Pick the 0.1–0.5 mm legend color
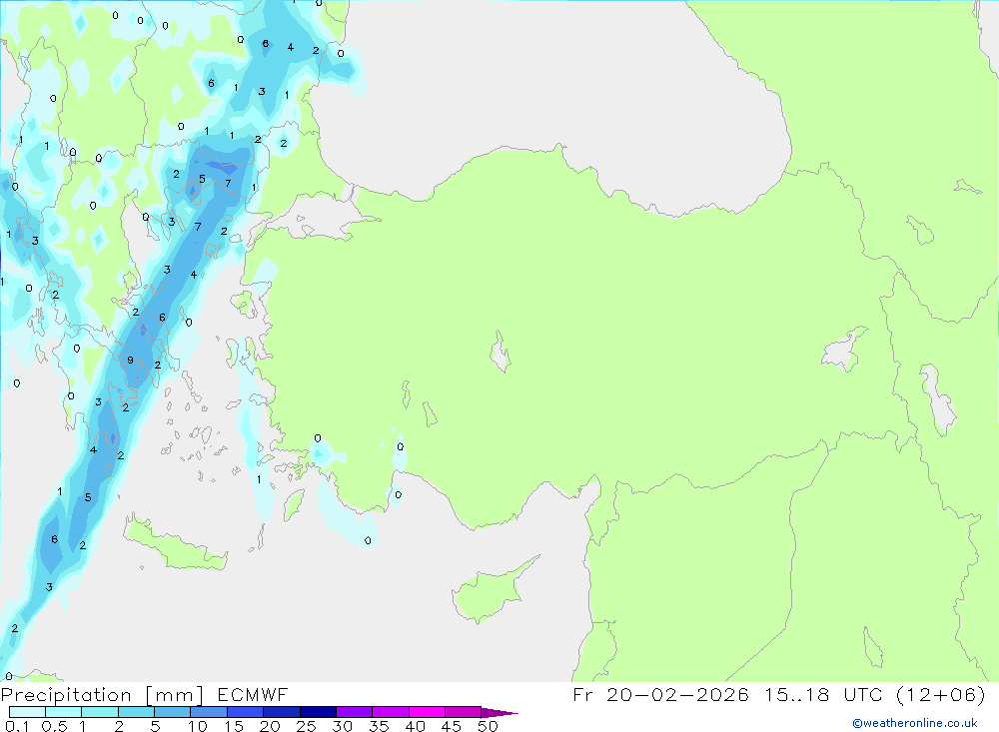 pos(27,712)
